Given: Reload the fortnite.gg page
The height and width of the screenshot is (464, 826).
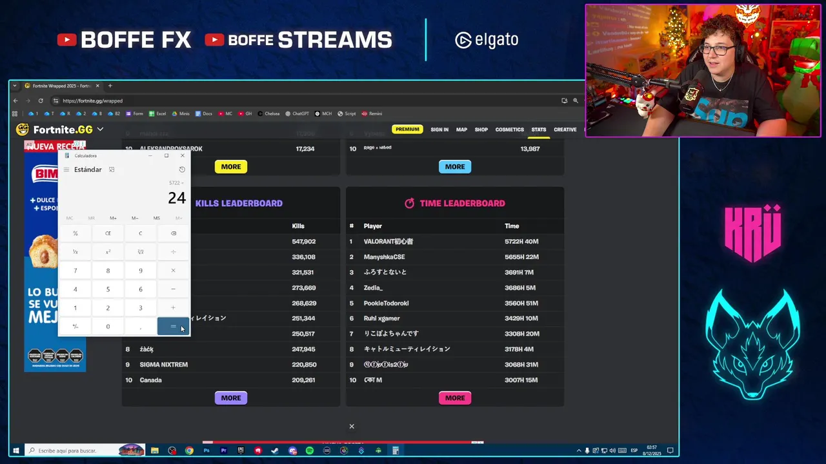Looking at the screenshot, I should (41, 101).
